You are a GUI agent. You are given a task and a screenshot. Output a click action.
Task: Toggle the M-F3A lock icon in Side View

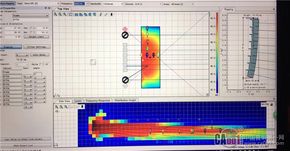click(271, 104)
